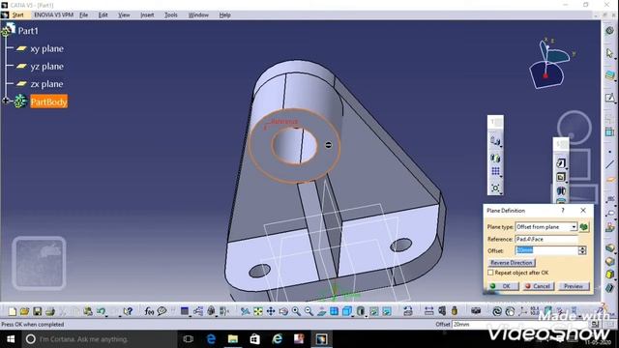Click the Reverse Direction button
Viewport: 619px width, 348px height.
[x=512, y=262]
